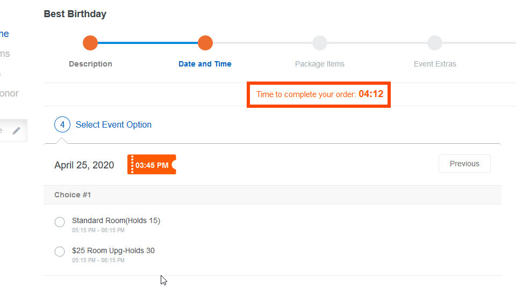Open the Description step label

click(x=90, y=64)
